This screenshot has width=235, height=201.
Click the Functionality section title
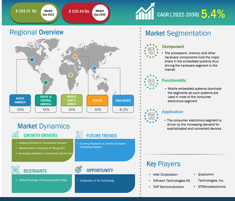(x=174, y=80)
